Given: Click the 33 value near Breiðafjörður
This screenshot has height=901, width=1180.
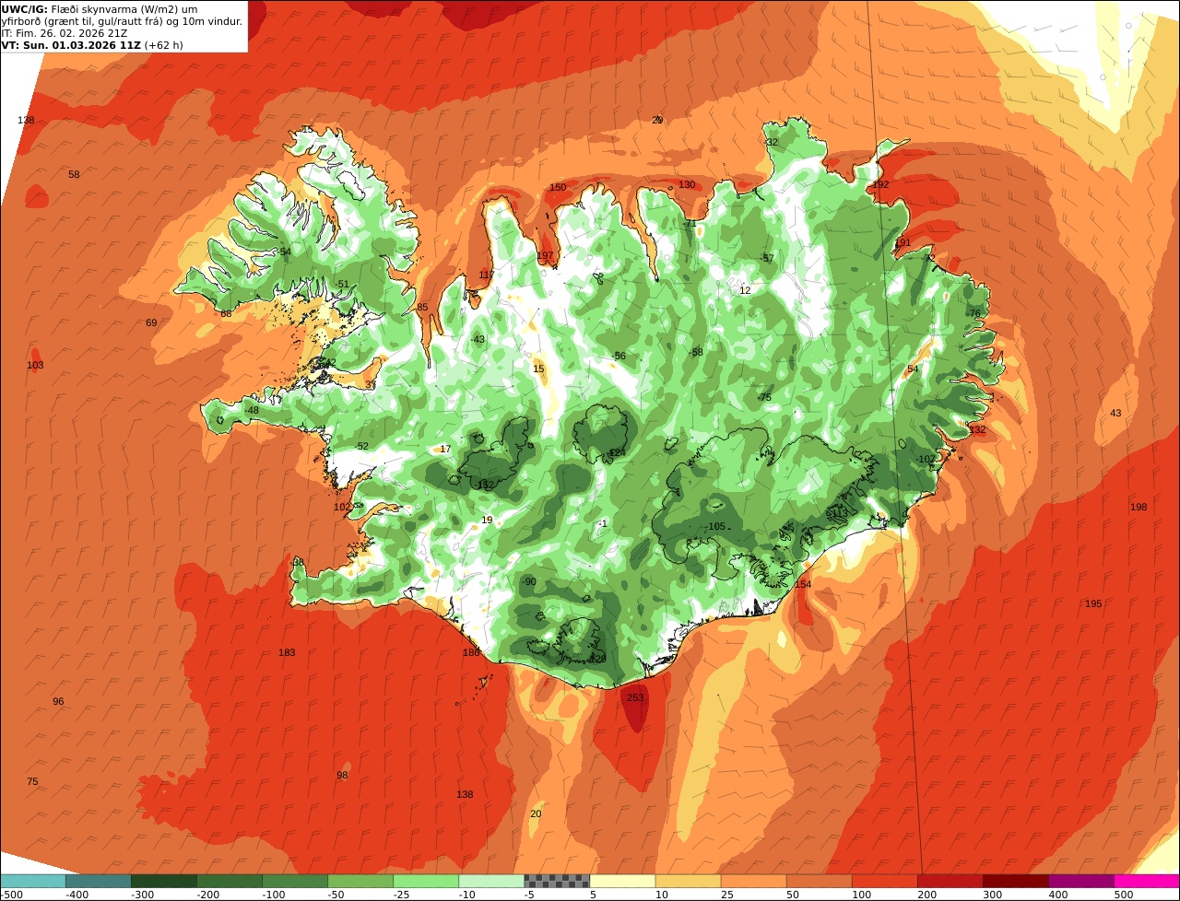Looking at the screenshot, I should point(371,385).
